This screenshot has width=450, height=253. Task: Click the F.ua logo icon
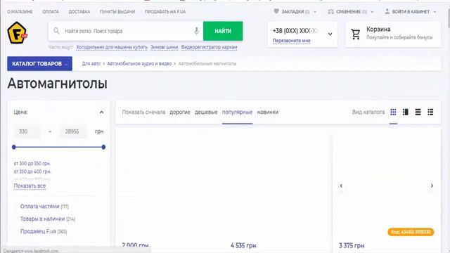pyautogui.click(x=17, y=33)
